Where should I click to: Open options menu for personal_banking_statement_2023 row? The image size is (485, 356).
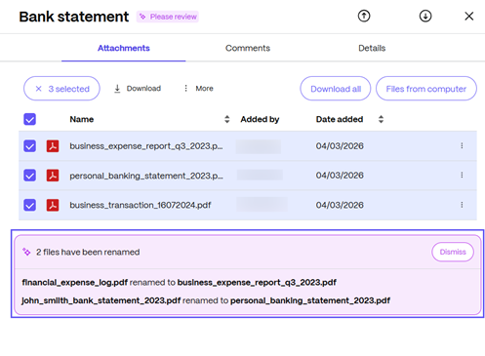pyautogui.click(x=462, y=176)
